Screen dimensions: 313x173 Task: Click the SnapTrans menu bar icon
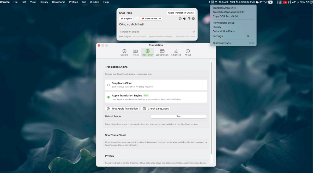click(212, 2)
